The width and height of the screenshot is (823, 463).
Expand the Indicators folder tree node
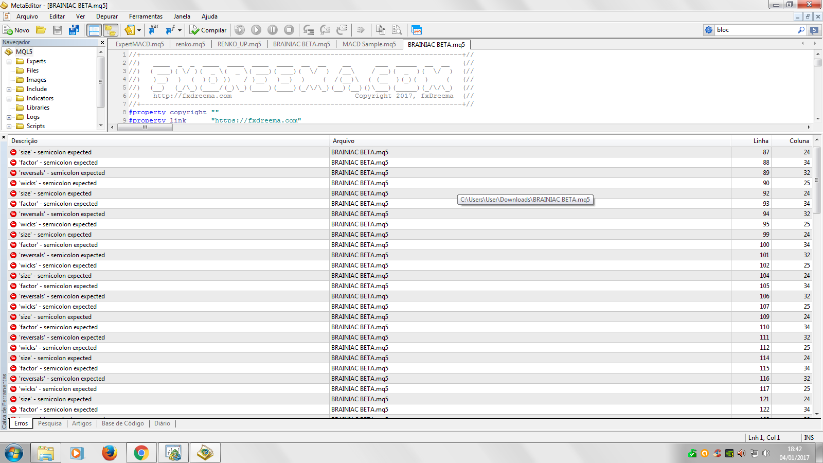coord(9,98)
